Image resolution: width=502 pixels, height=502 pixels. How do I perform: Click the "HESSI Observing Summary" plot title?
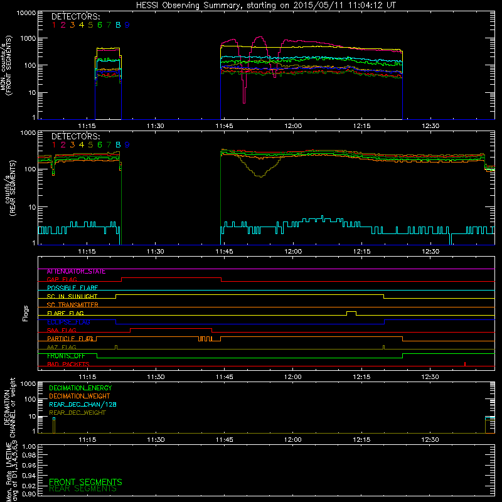tap(266, 5)
